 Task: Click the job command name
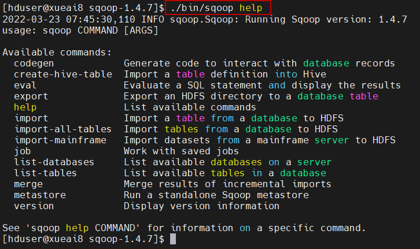coord(22,151)
